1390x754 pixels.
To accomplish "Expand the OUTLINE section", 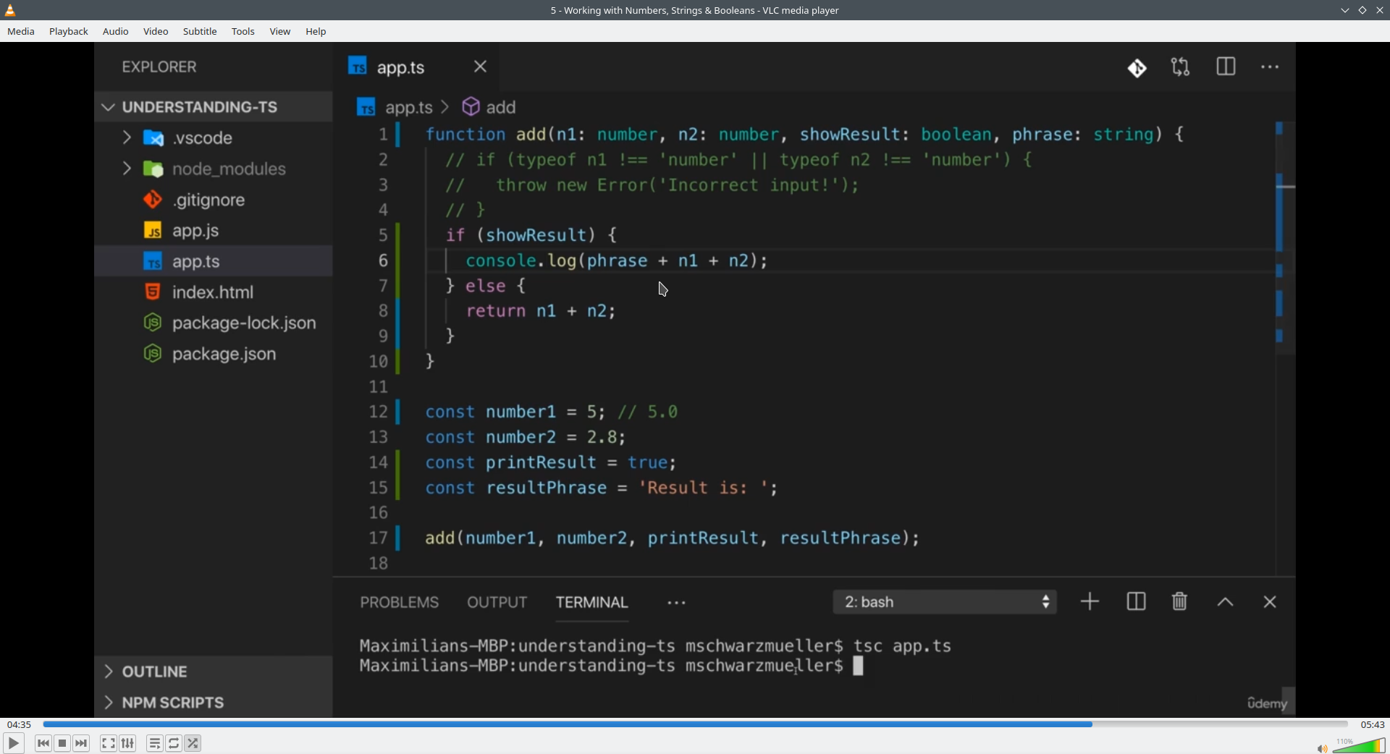I will point(214,672).
